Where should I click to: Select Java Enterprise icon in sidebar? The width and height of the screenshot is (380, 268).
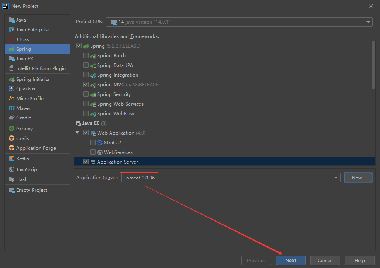click(x=12, y=29)
